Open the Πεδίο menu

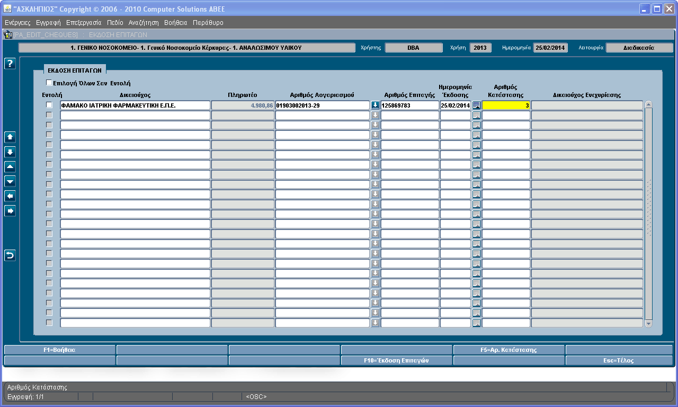tap(115, 23)
